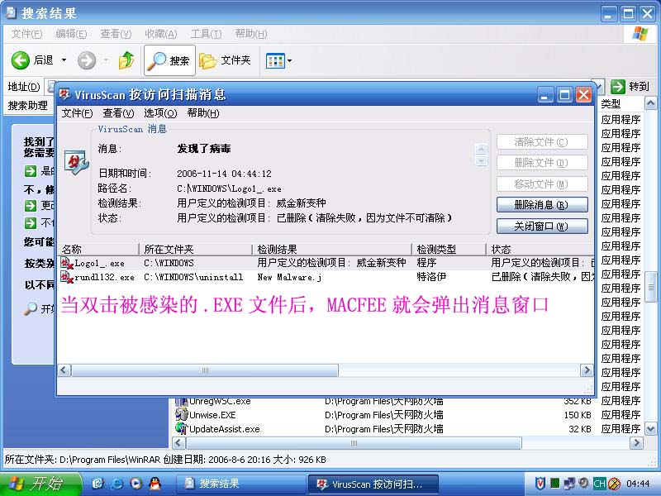Select Unwise.EXE in search results
Image resolution: width=661 pixels, height=496 pixels.
coord(212,415)
